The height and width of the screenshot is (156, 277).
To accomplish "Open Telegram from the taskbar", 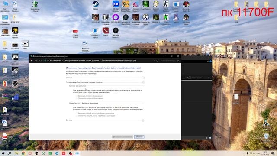I will [57, 153].
